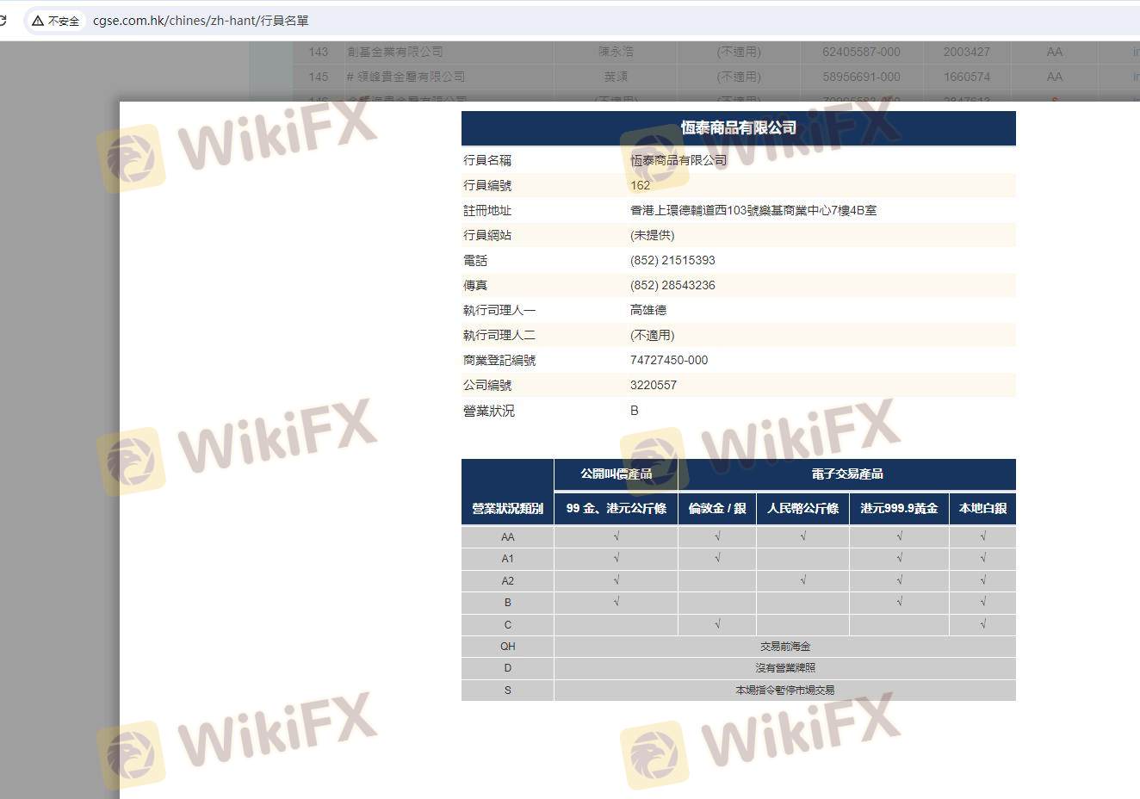Screen dimensions: 1140x799
Task: Click A1 row checkmark under 本地白銀
Action: pyautogui.click(x=983, y=559)
